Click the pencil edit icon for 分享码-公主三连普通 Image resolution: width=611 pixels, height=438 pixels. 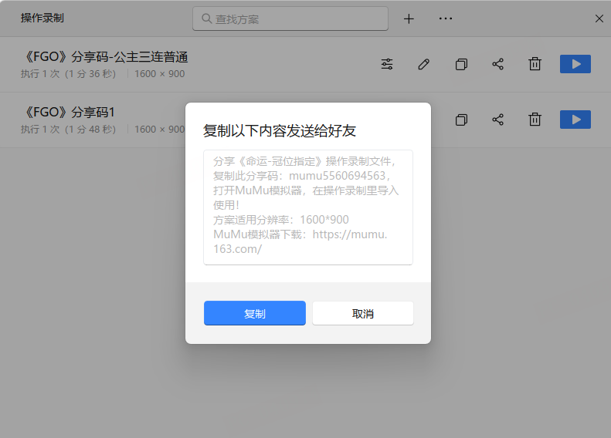click(x=423, y=64)
